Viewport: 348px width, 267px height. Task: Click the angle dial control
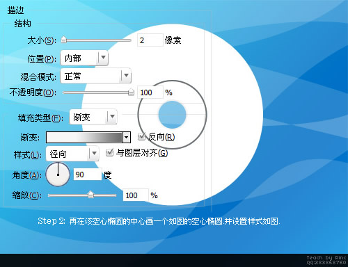point(58,175)
